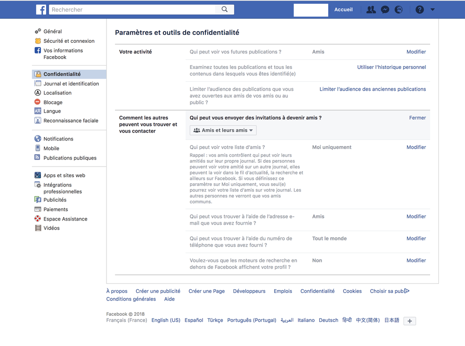
Task: Click Fermer on the invitations setting
Action: [x=417, y=118]
